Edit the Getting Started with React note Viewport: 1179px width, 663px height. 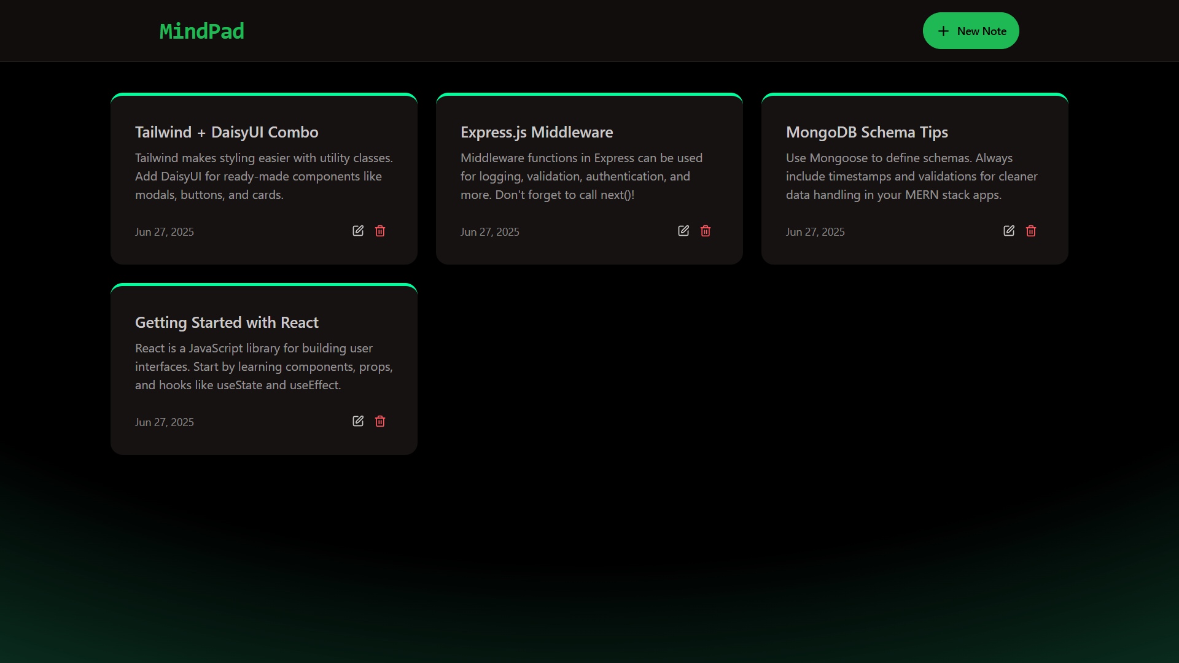[358, 421]
